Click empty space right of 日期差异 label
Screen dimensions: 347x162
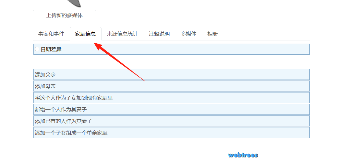click(185, 49)
